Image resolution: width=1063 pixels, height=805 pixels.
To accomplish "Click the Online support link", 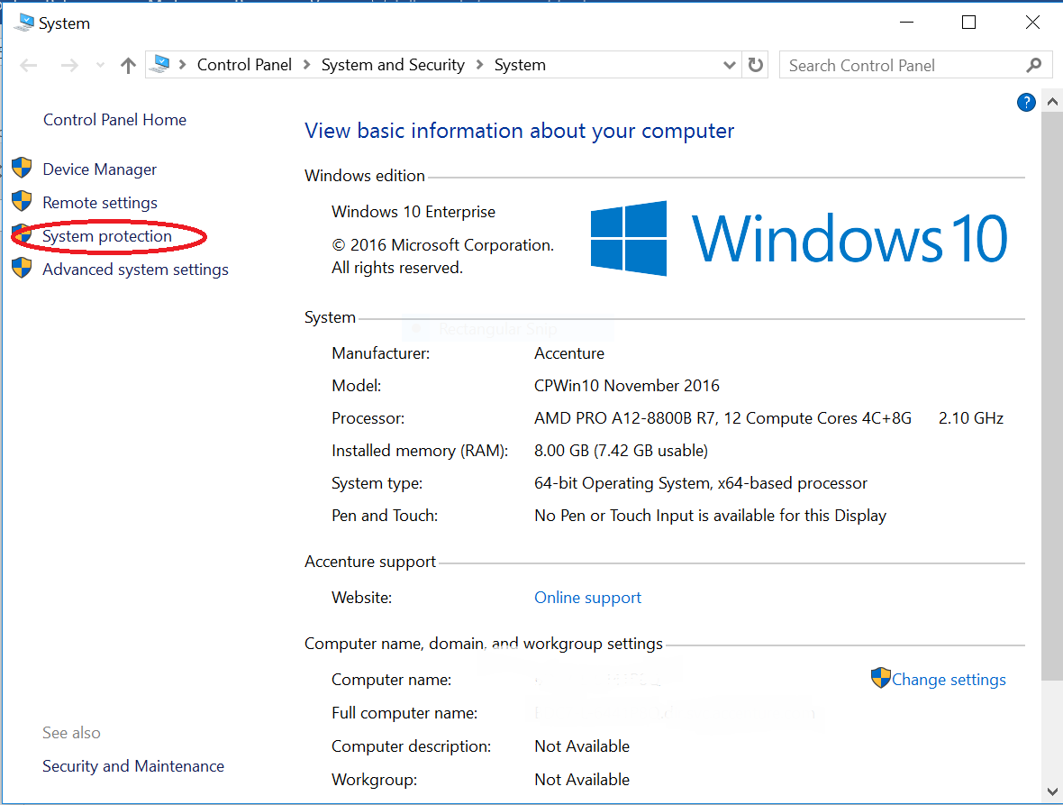I will point(587,597).
